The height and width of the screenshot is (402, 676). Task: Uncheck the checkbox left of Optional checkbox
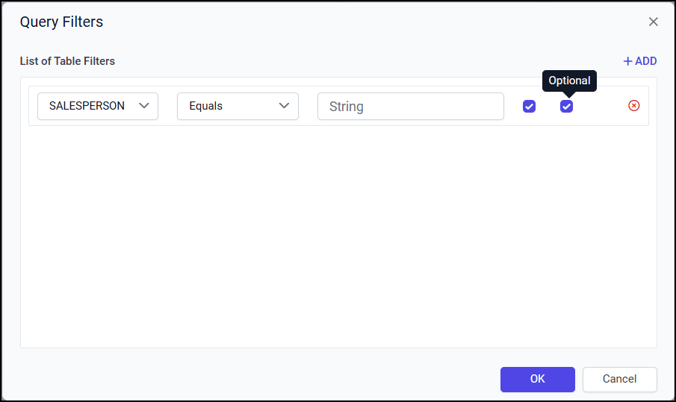[529, 107]
